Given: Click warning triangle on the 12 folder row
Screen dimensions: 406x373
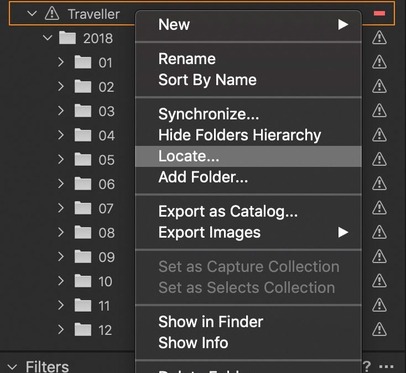Looking at the screenshot, I should pos(379,330).
